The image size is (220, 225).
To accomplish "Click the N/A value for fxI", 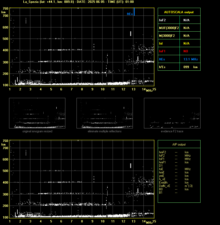I will coord(186,43).
